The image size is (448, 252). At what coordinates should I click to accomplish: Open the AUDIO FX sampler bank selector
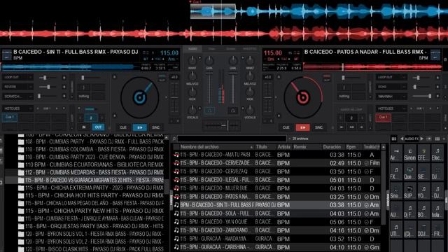(x=412, y=139)
